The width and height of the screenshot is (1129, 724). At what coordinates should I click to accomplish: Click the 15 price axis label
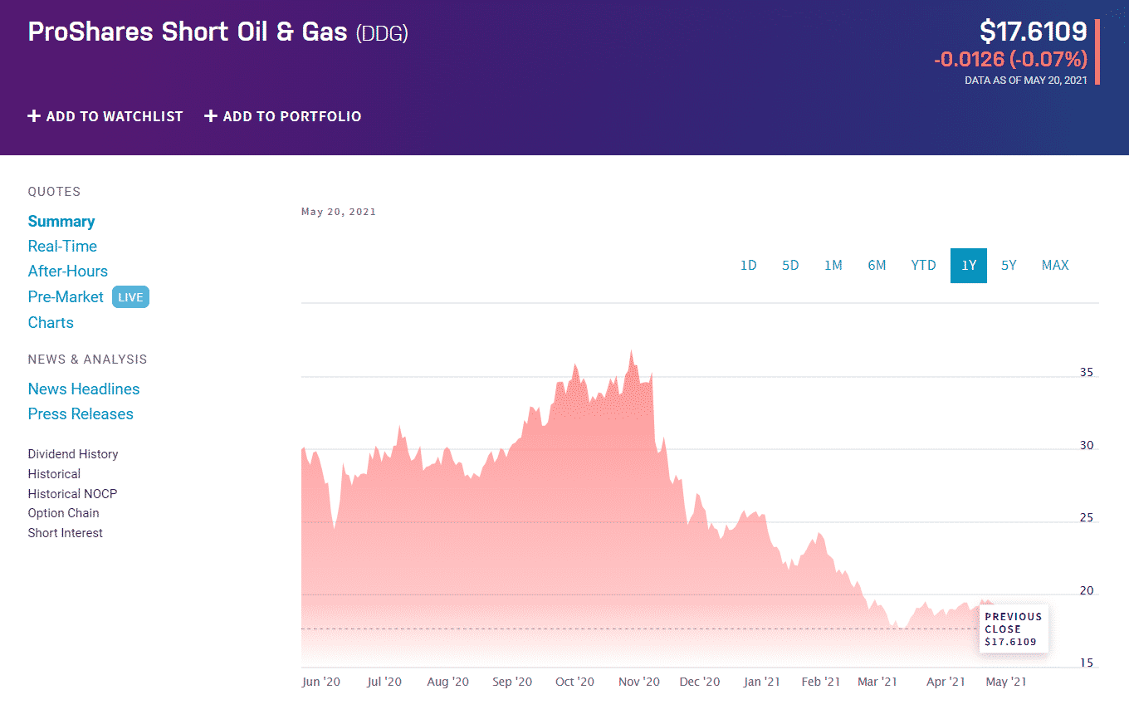pos(1086,663)
